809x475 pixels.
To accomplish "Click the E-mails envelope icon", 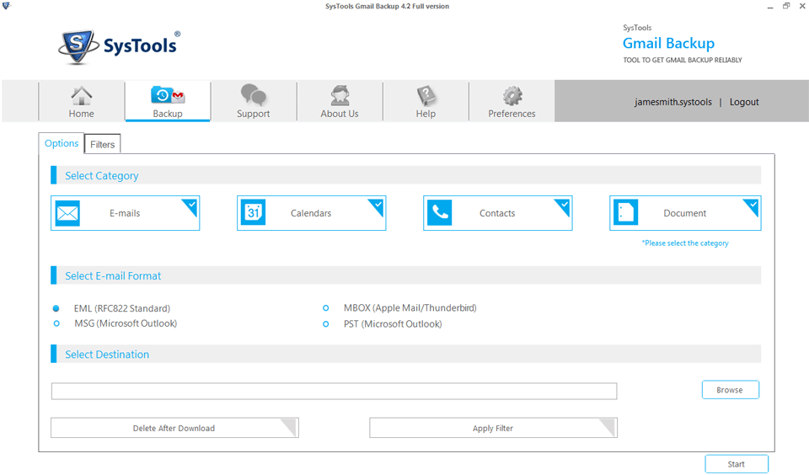I will (67, 213).
